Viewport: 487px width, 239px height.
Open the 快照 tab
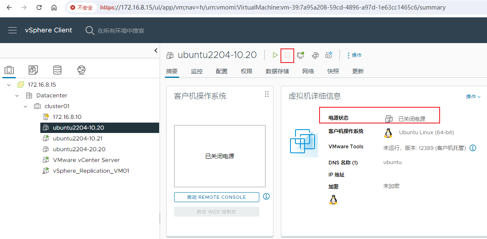click(x=333, y=72)
